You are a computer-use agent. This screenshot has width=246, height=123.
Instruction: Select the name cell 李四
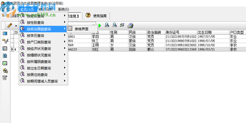[x=100, y=37]
